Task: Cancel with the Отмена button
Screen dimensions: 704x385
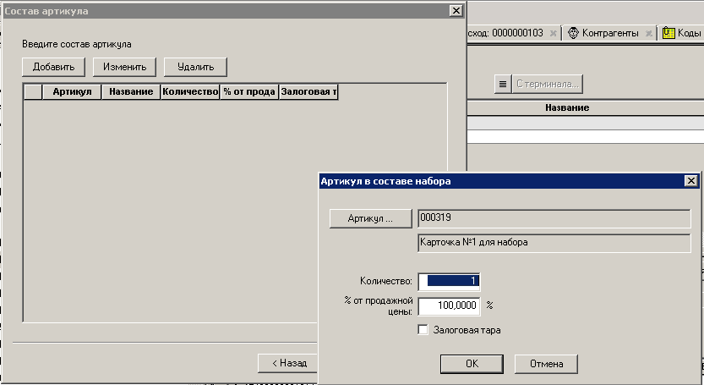Action: tap(546, 364)
